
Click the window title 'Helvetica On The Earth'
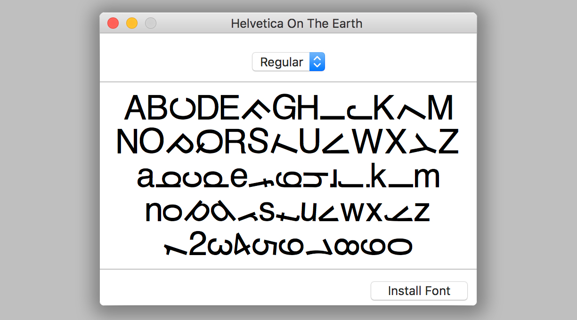[296, 24]
